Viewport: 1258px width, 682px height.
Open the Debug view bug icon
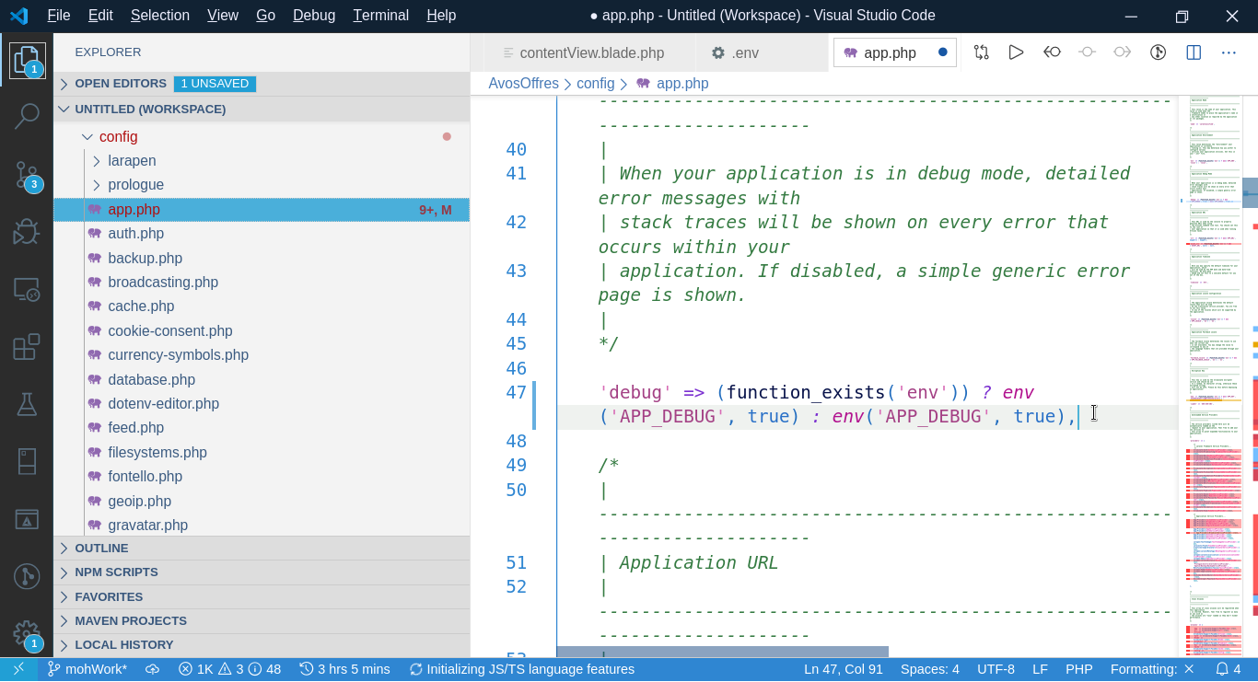27,231
